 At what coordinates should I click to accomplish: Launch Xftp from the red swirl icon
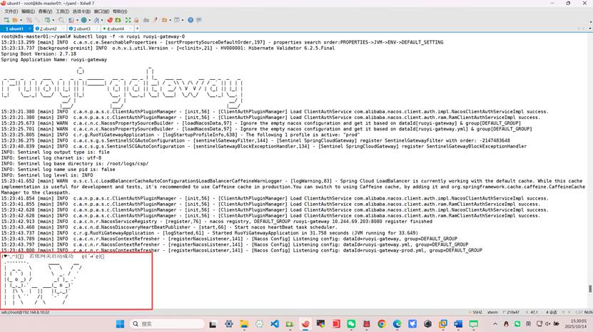tap(110, 20)
